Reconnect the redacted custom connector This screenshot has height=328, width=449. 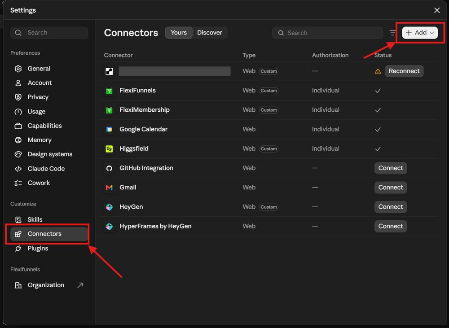pos(404,71)
